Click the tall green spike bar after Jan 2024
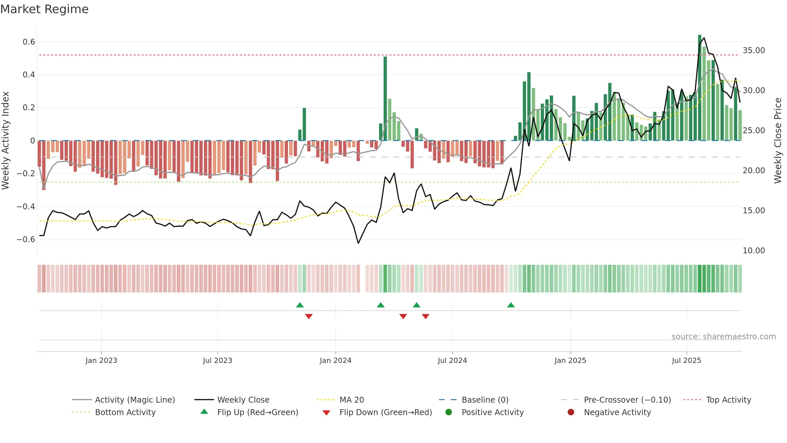 click(x=385, y=98)
